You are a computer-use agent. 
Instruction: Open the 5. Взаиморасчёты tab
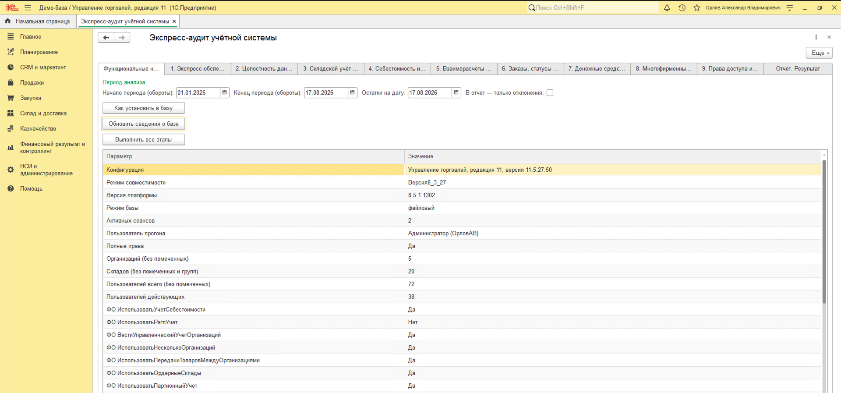tap(464, 69)
